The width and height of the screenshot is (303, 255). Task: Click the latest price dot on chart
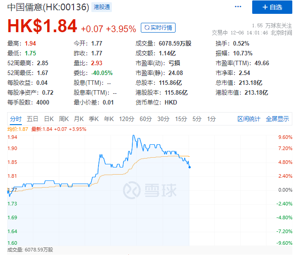pyautogui.click(x=189, y=167)
